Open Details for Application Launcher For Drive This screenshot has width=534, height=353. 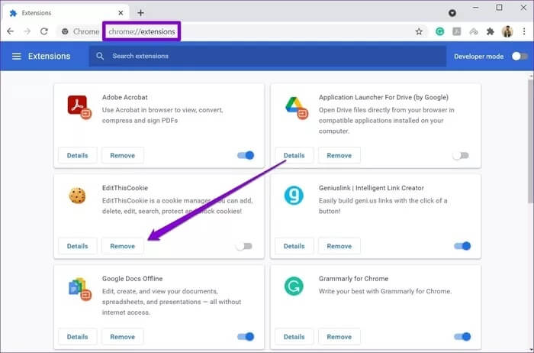point(294,156)
